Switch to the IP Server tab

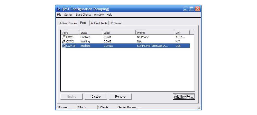click(116, 23)
